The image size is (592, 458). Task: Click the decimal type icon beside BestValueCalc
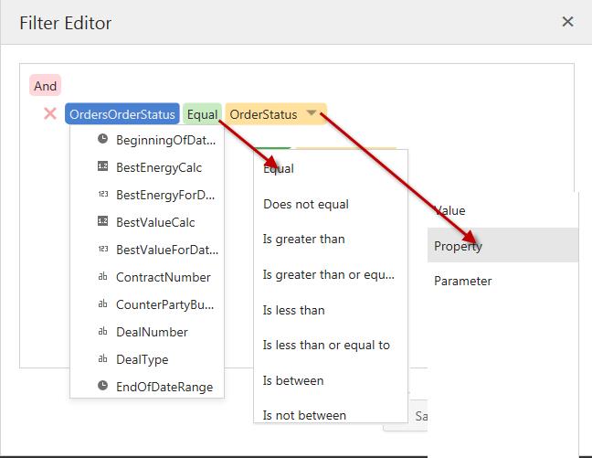click(x=102, y=222)
